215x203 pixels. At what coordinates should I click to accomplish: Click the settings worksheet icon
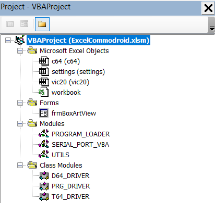(x=44, y=71)
